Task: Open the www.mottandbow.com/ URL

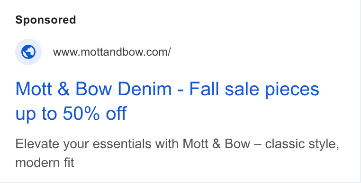Action: pos(112,52)
